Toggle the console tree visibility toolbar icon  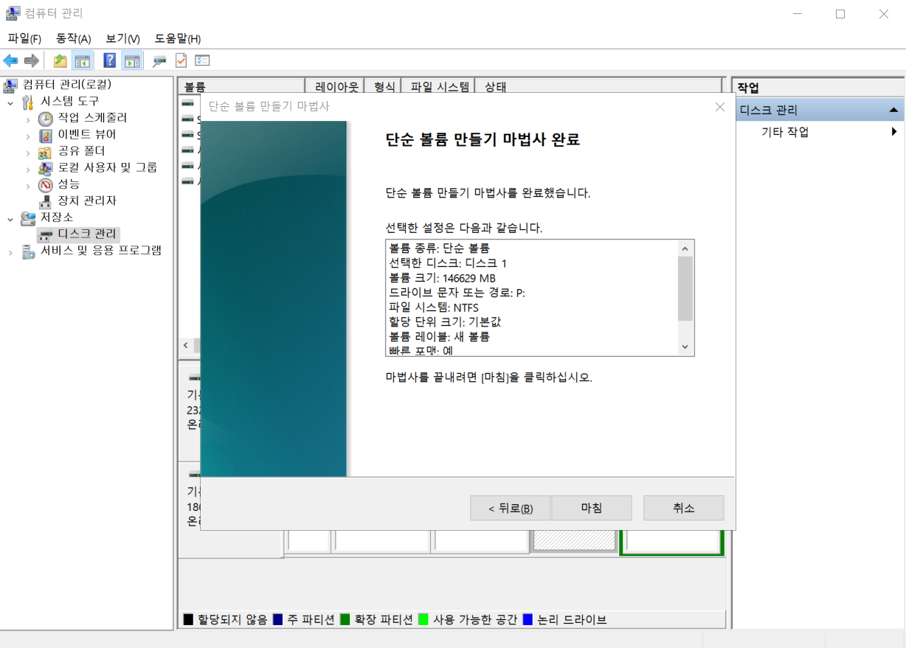tap(83, 60)
